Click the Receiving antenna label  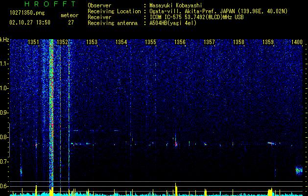click(113, 23)
